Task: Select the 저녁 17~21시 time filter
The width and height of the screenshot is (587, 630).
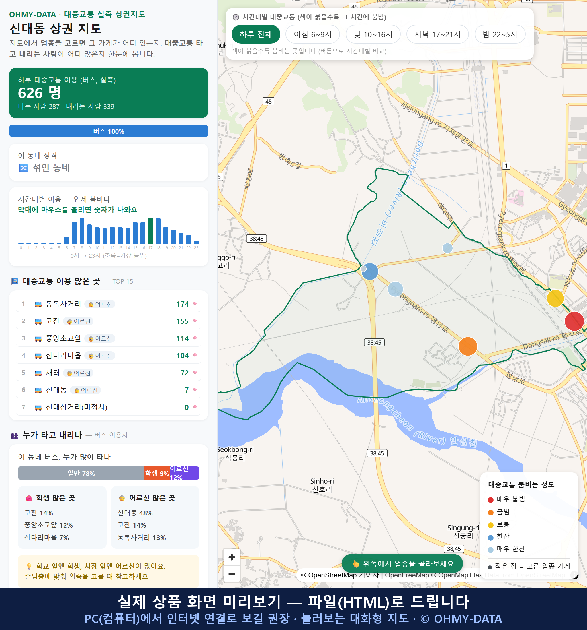Action: [x=437, y=34]
